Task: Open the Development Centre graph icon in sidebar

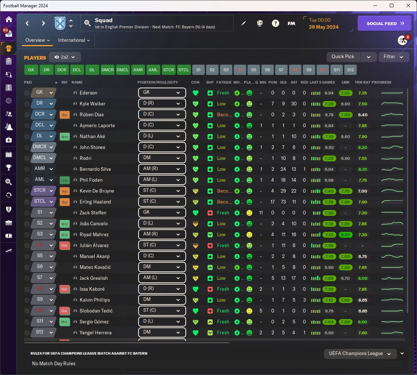Action: [x=8, y=250]
